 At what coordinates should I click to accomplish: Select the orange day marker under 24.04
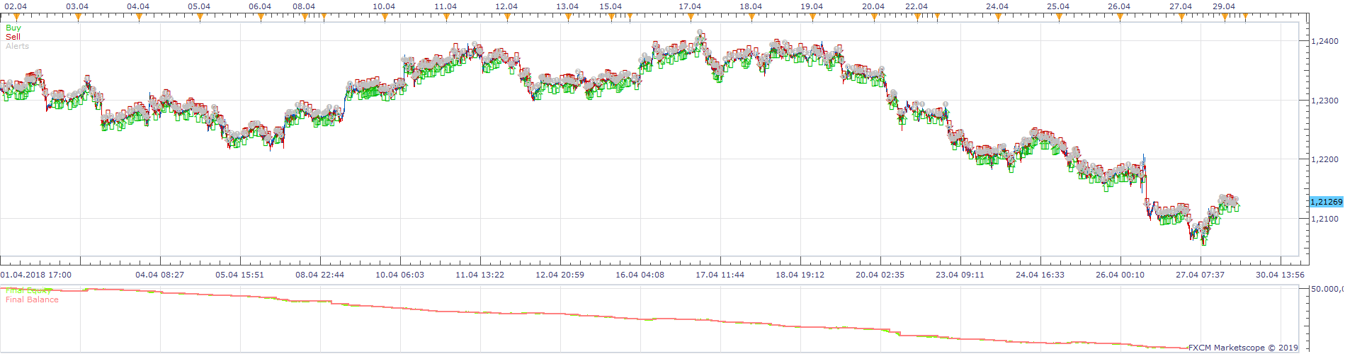(x=998, y=18)
